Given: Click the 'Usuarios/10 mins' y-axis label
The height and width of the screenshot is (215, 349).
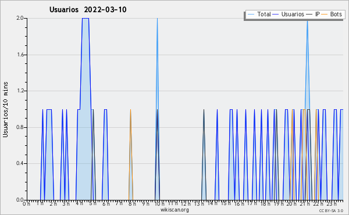Looking at the screenshot, I should [5, 109].
